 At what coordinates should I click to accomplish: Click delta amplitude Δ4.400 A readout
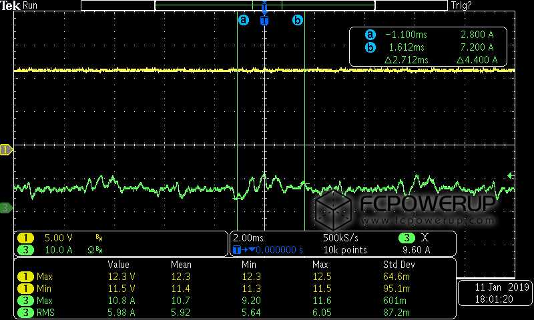click(477, 60)
